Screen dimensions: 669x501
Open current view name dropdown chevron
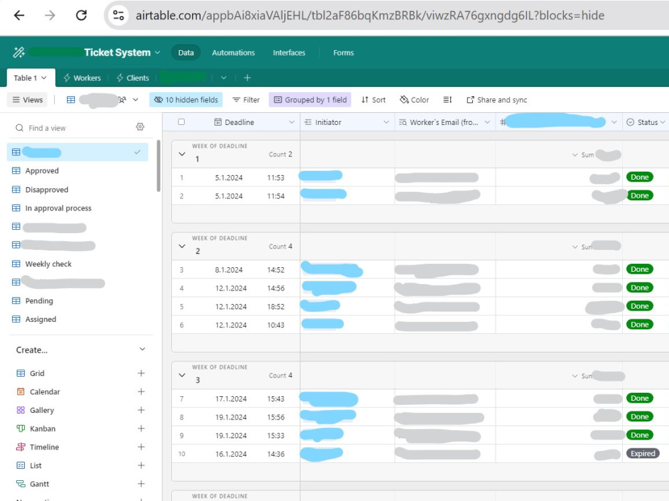click(136, 100)
